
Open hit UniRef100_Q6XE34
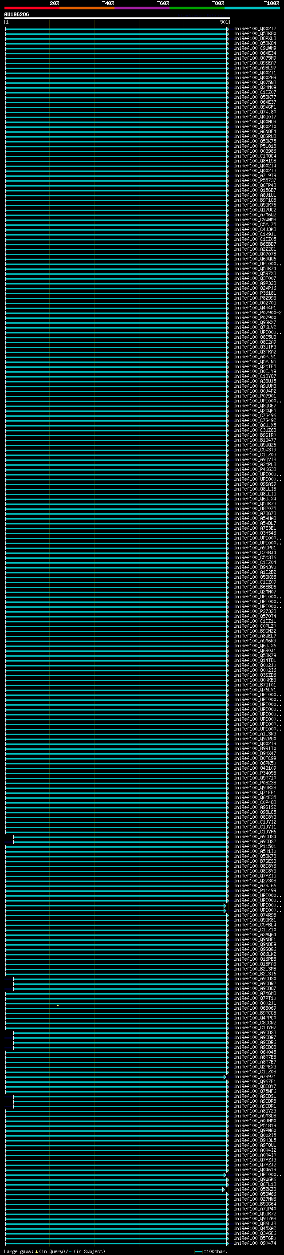[x=255, y=53]
